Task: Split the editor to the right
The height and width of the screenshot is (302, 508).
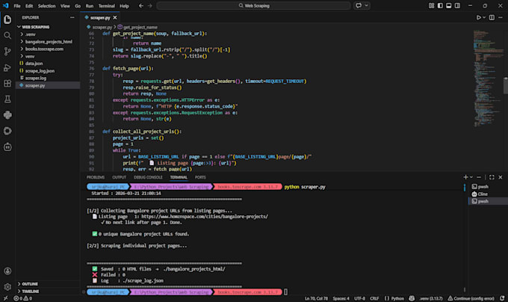Action: pyautogui.click(x=492, y=17)
